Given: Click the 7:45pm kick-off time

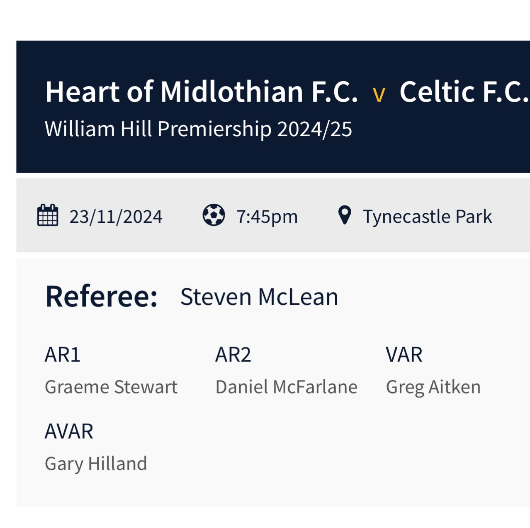Looking at the screenshot, I should coord(267,217).
